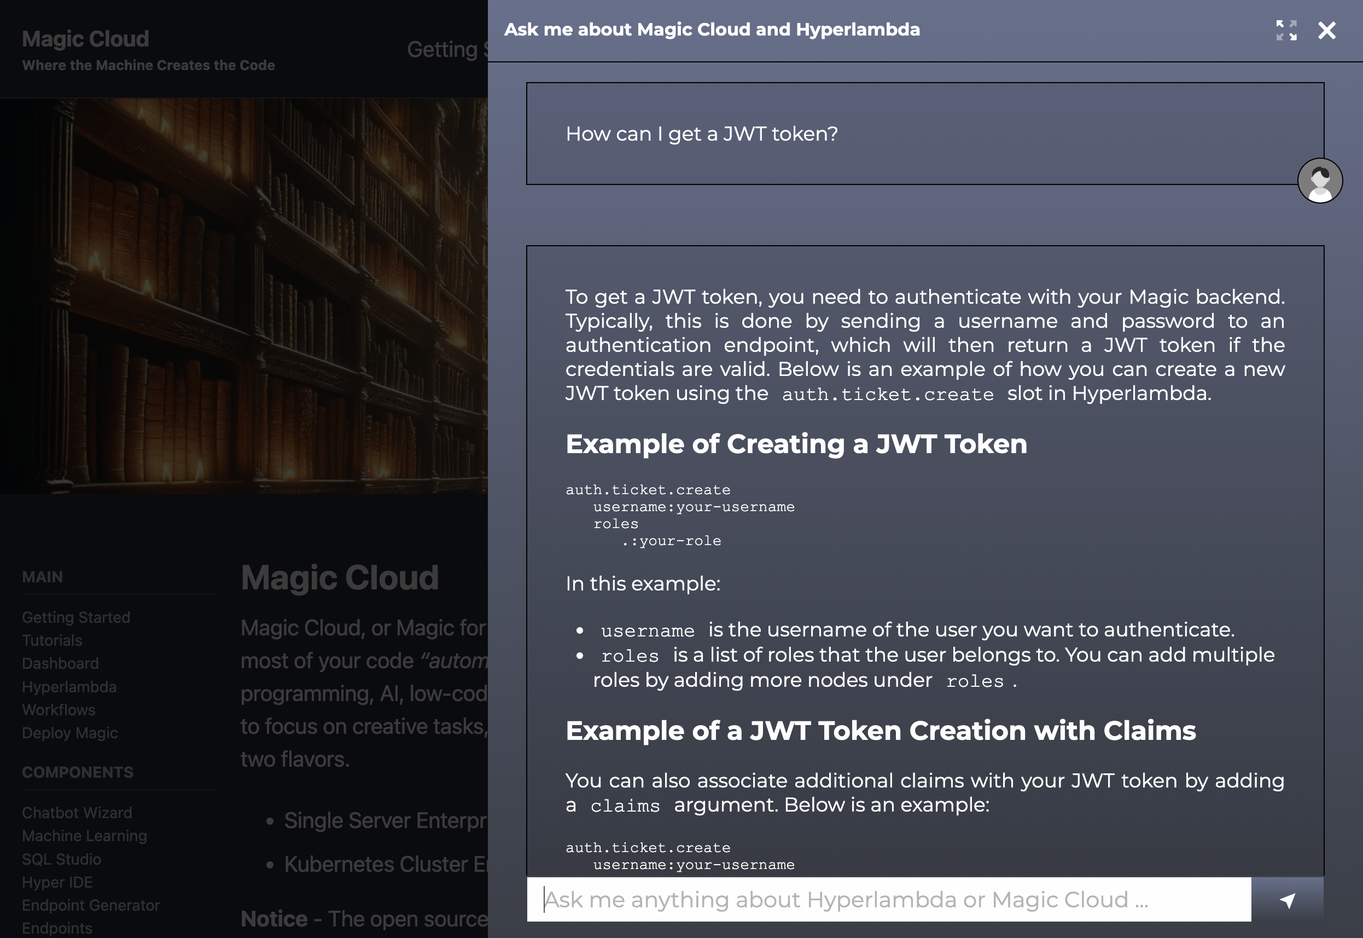
Task: Click the 'Example of Creating a JWT Token' heading
Action: [796, 444]
